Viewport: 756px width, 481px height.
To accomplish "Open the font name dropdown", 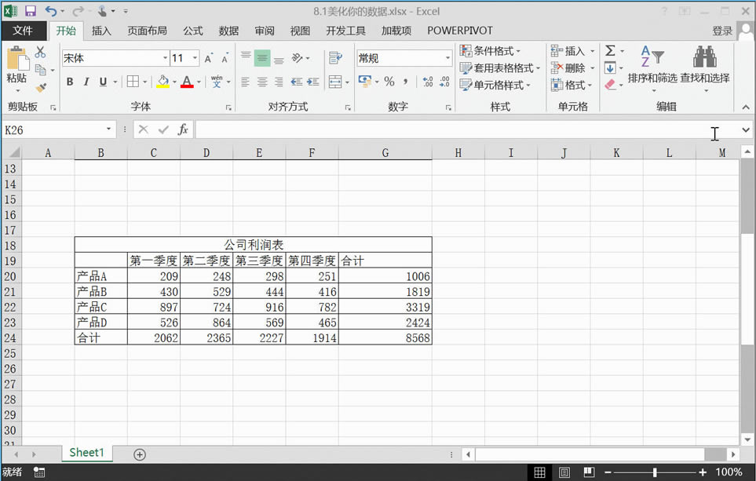I will 166,57.
